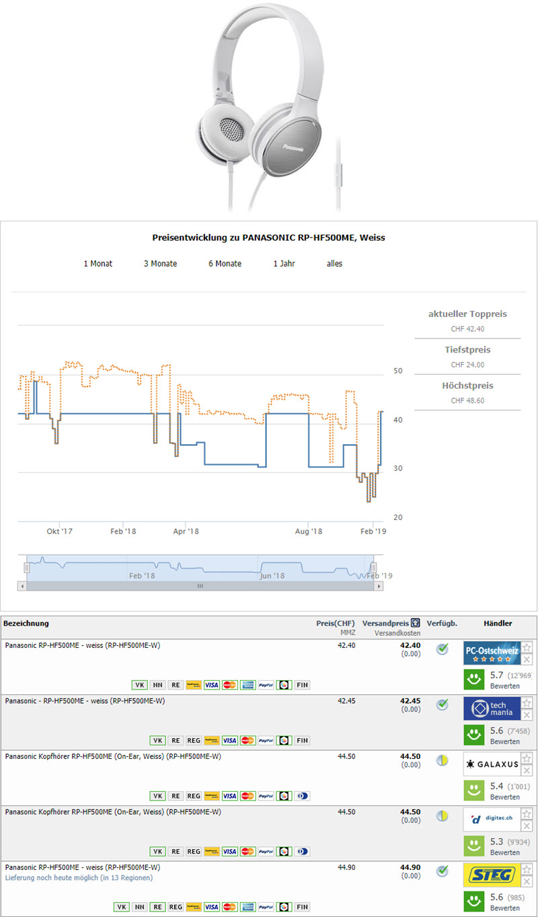Select the 1 Monat time range
The width and height of the screenshot is (538, 917).
pos(98,264)
